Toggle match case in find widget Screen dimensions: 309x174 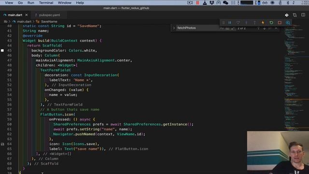click(222, 29)
